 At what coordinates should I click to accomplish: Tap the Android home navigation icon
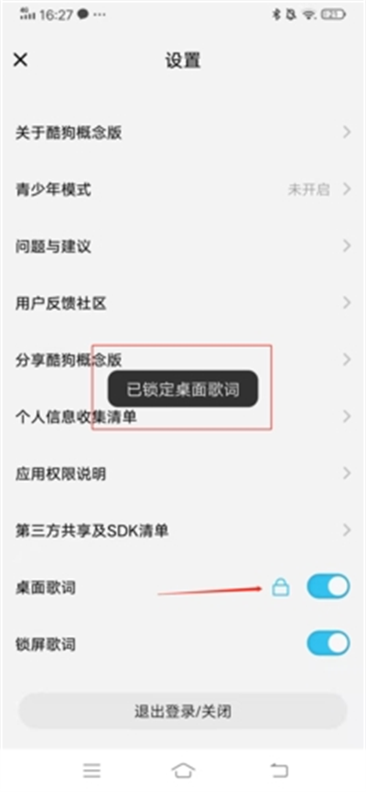[x=183, y=770]
